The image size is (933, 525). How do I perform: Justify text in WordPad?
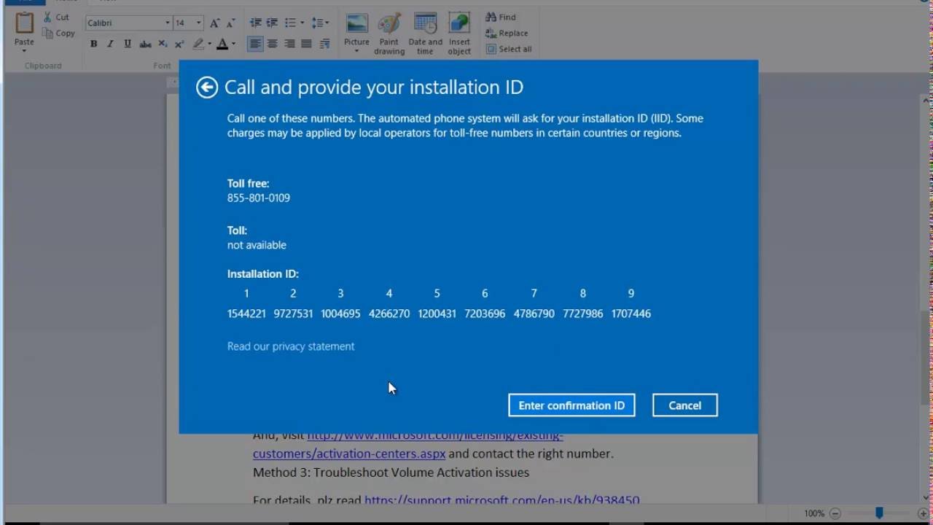[306, 44]
